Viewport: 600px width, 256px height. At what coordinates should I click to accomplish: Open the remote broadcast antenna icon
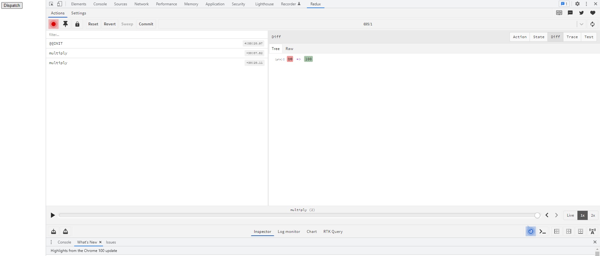click(x=592, y=231)
